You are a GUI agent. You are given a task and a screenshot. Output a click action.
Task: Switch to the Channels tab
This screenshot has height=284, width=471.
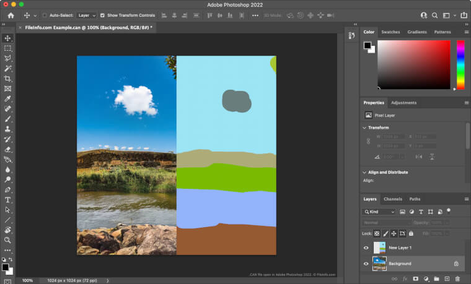pos(393,199)
